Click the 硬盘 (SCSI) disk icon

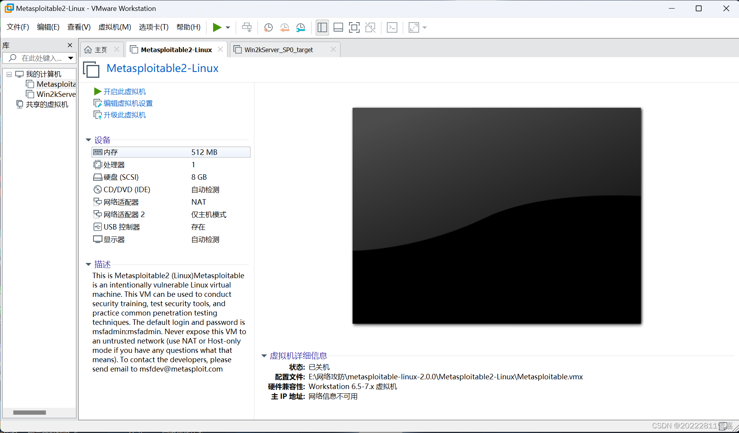point(97,177)
